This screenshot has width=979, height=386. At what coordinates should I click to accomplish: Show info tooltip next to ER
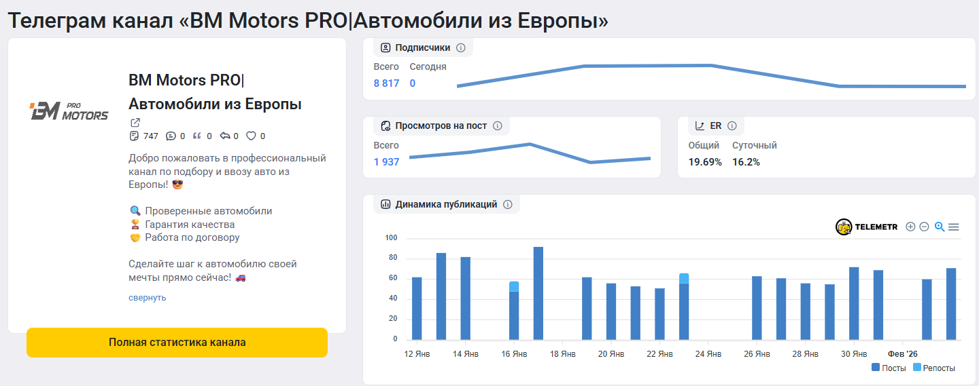tap(732, 126)
